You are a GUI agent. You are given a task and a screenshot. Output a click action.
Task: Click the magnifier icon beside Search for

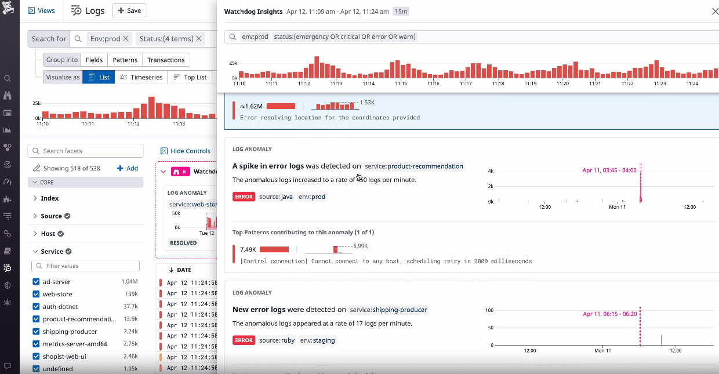(x=78, y=39)
